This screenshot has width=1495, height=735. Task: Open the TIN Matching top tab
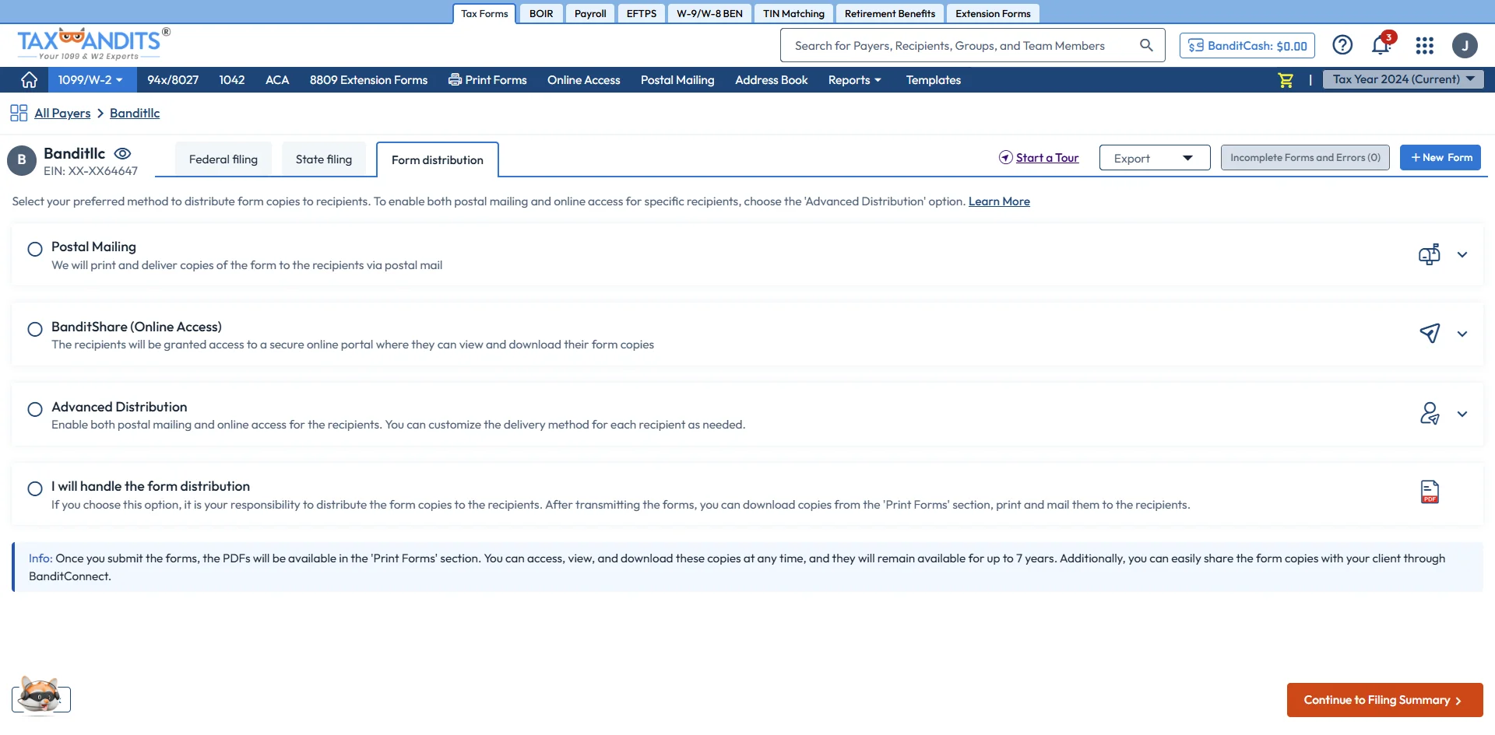coord(793,14)
